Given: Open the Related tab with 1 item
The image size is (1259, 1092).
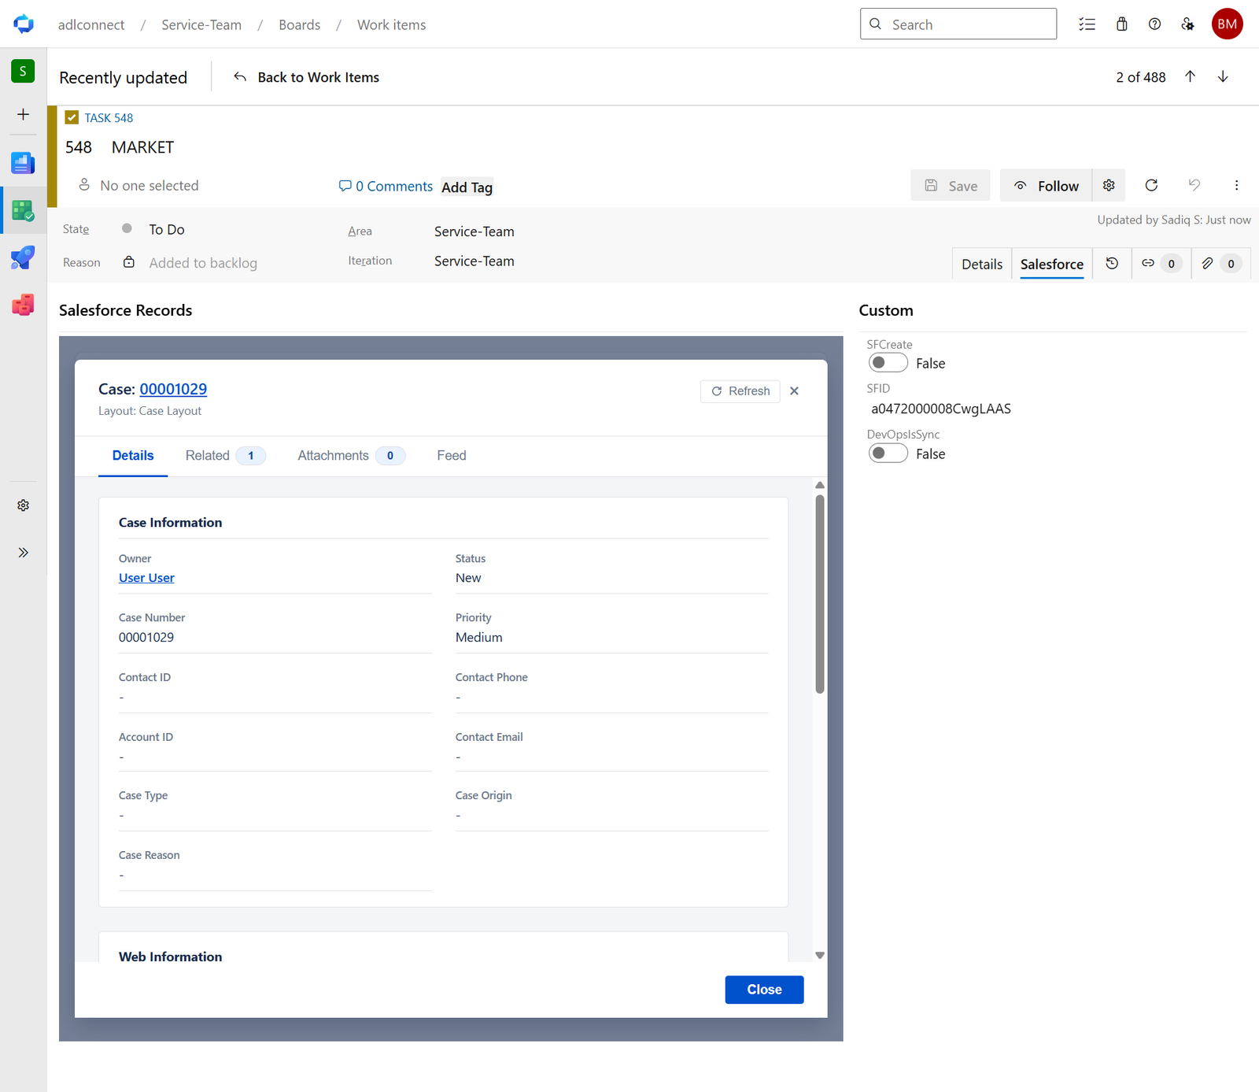Looking at the screenshot, I should click(225, 456).
